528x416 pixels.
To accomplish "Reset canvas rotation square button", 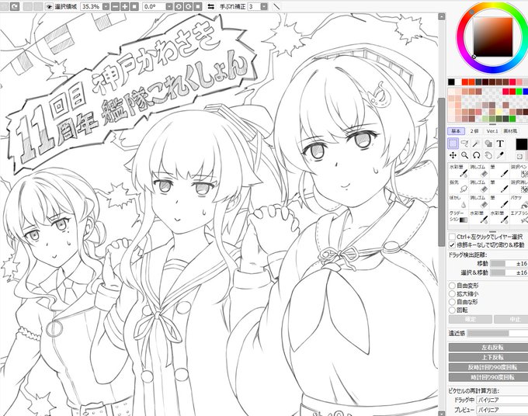I will point(198,6).
